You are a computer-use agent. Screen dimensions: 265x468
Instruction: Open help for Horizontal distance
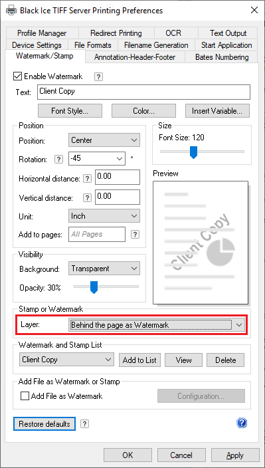87,179
